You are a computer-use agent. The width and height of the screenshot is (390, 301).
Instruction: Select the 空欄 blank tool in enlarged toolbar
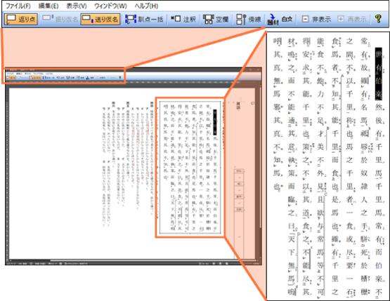[x=216, y=19]
